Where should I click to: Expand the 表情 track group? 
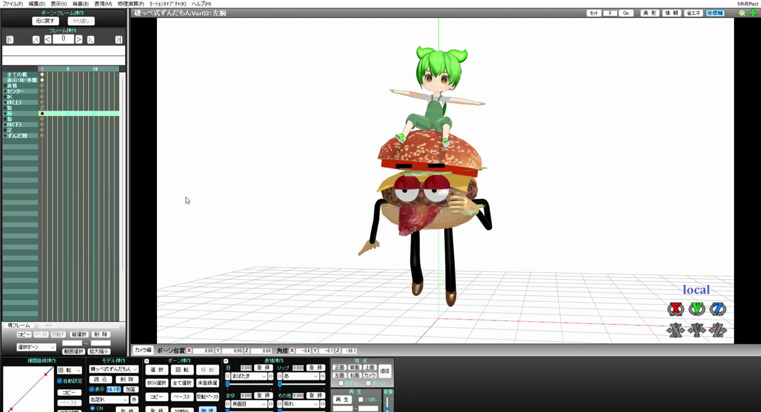tap(5, 86)
